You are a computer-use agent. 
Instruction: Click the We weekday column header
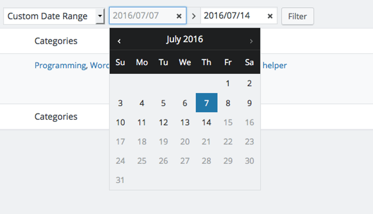[185, 62]
